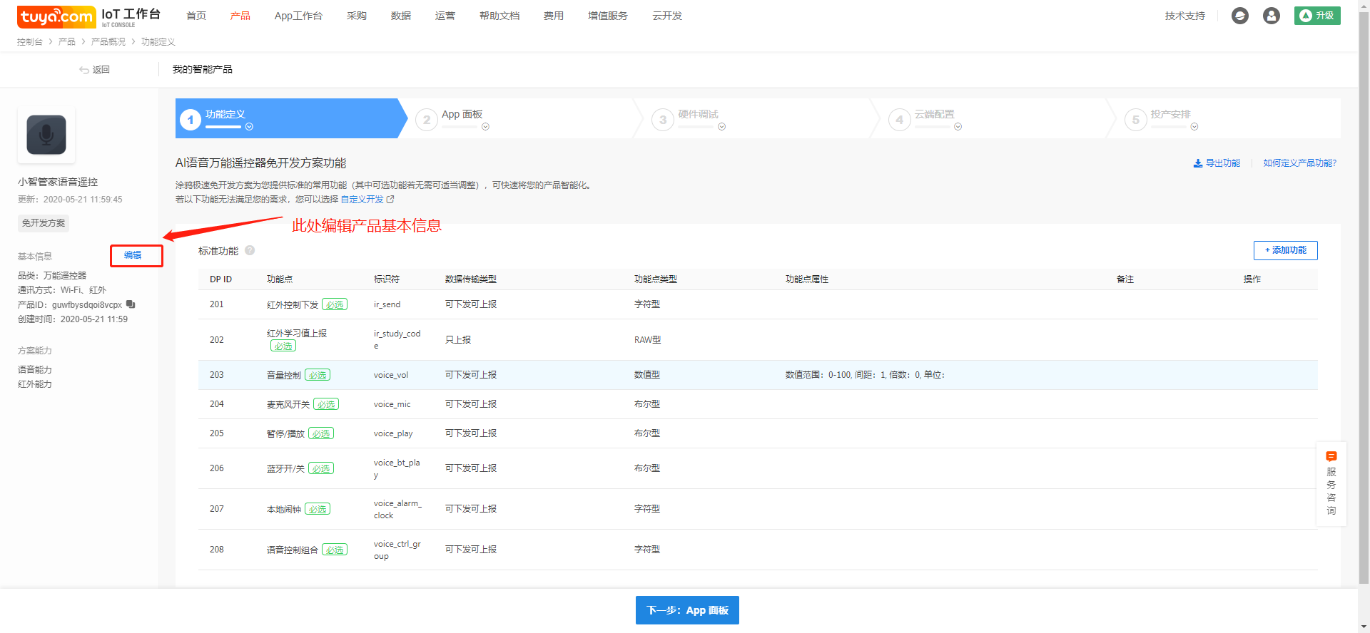Click the vertical page scrollbar
Viewport: 1370px width, 633px height.
click(x=1364, y=285)
